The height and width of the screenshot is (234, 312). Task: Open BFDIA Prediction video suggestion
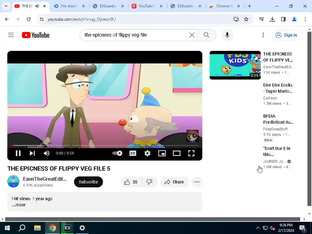pyautogui.click(x=278, y=119)
